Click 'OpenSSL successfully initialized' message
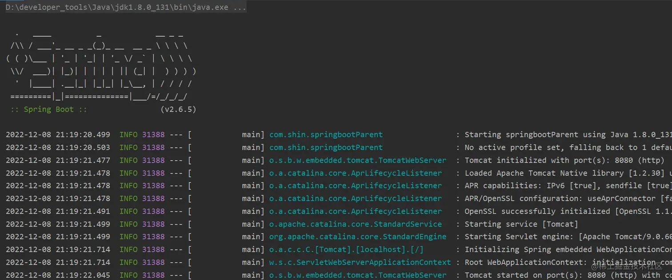Viewport: 672px width, 280px height. 568,211
